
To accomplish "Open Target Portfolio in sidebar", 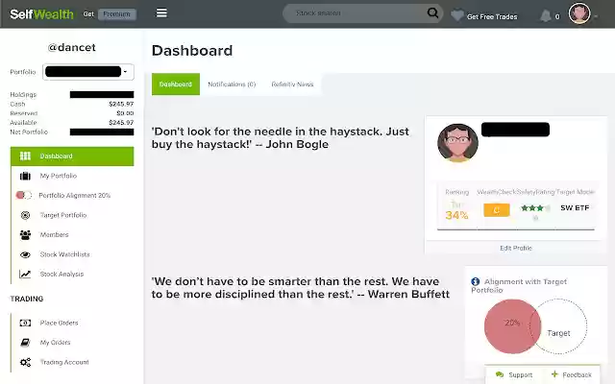I will click(x=63, y=215).
